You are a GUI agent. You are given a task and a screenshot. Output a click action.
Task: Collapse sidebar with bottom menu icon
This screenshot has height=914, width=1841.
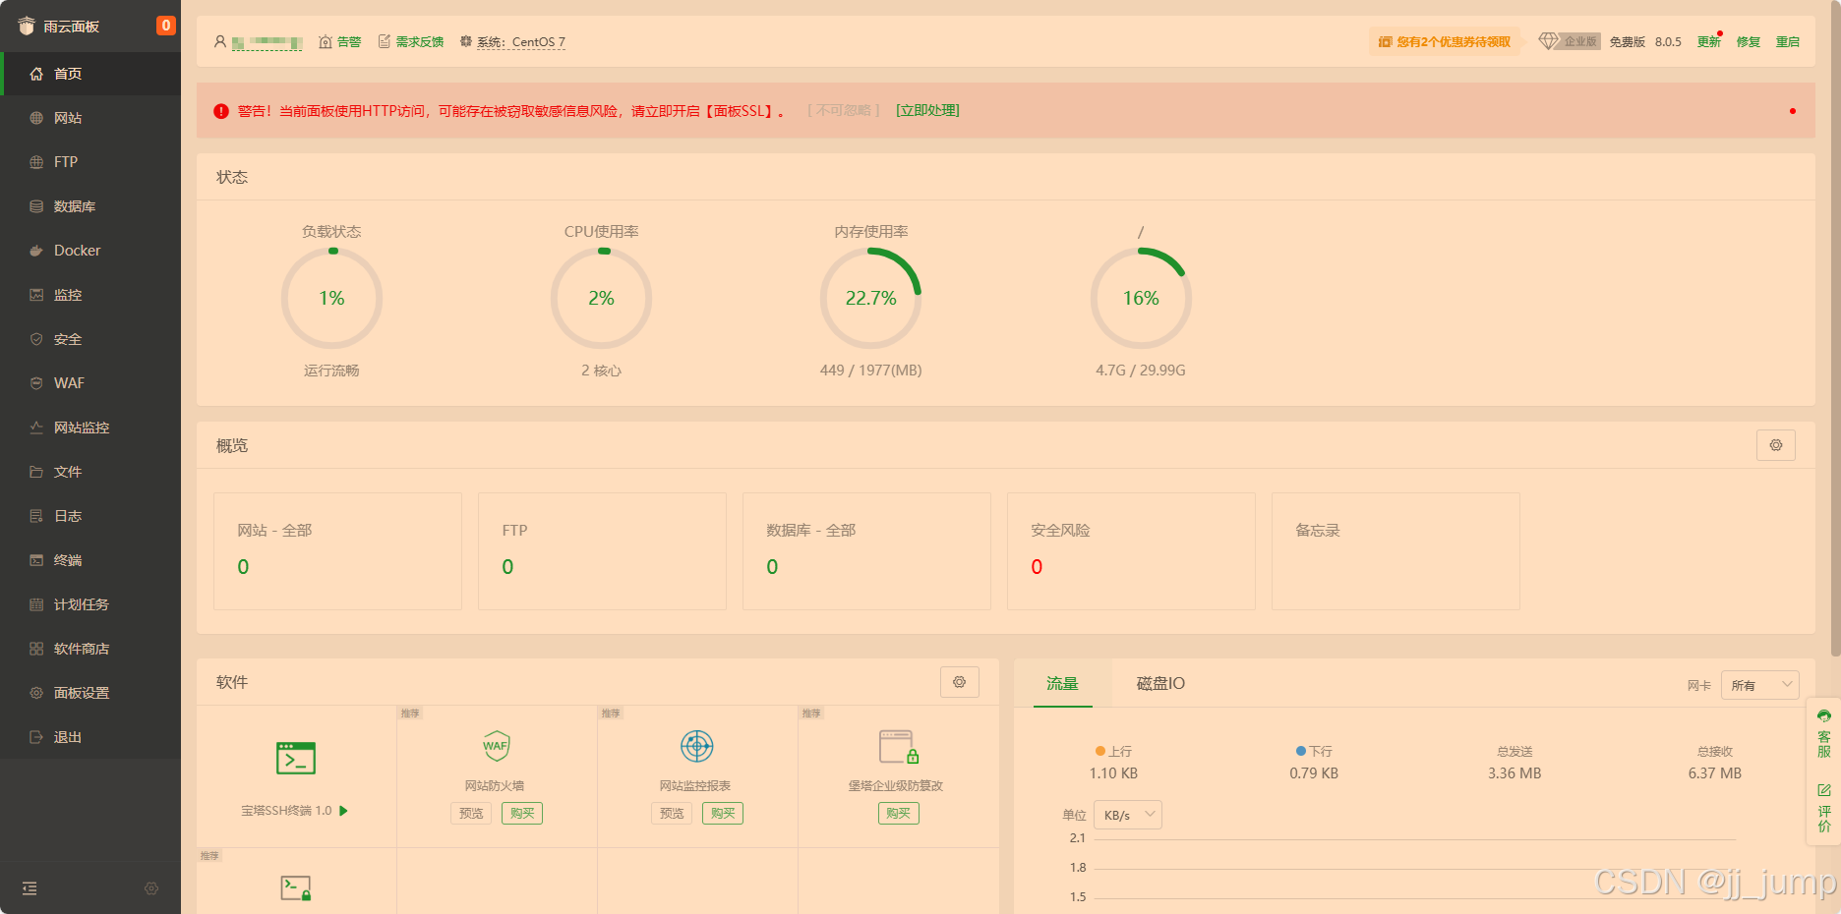(x=30, y=888)
